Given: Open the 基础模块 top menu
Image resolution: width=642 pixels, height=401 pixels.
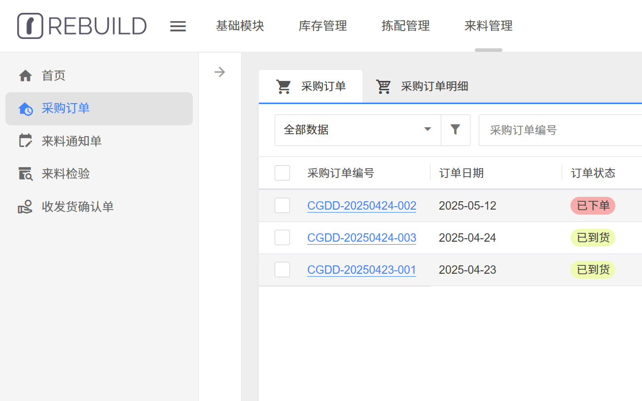Looking at the screenshot, I should point(240,26).
